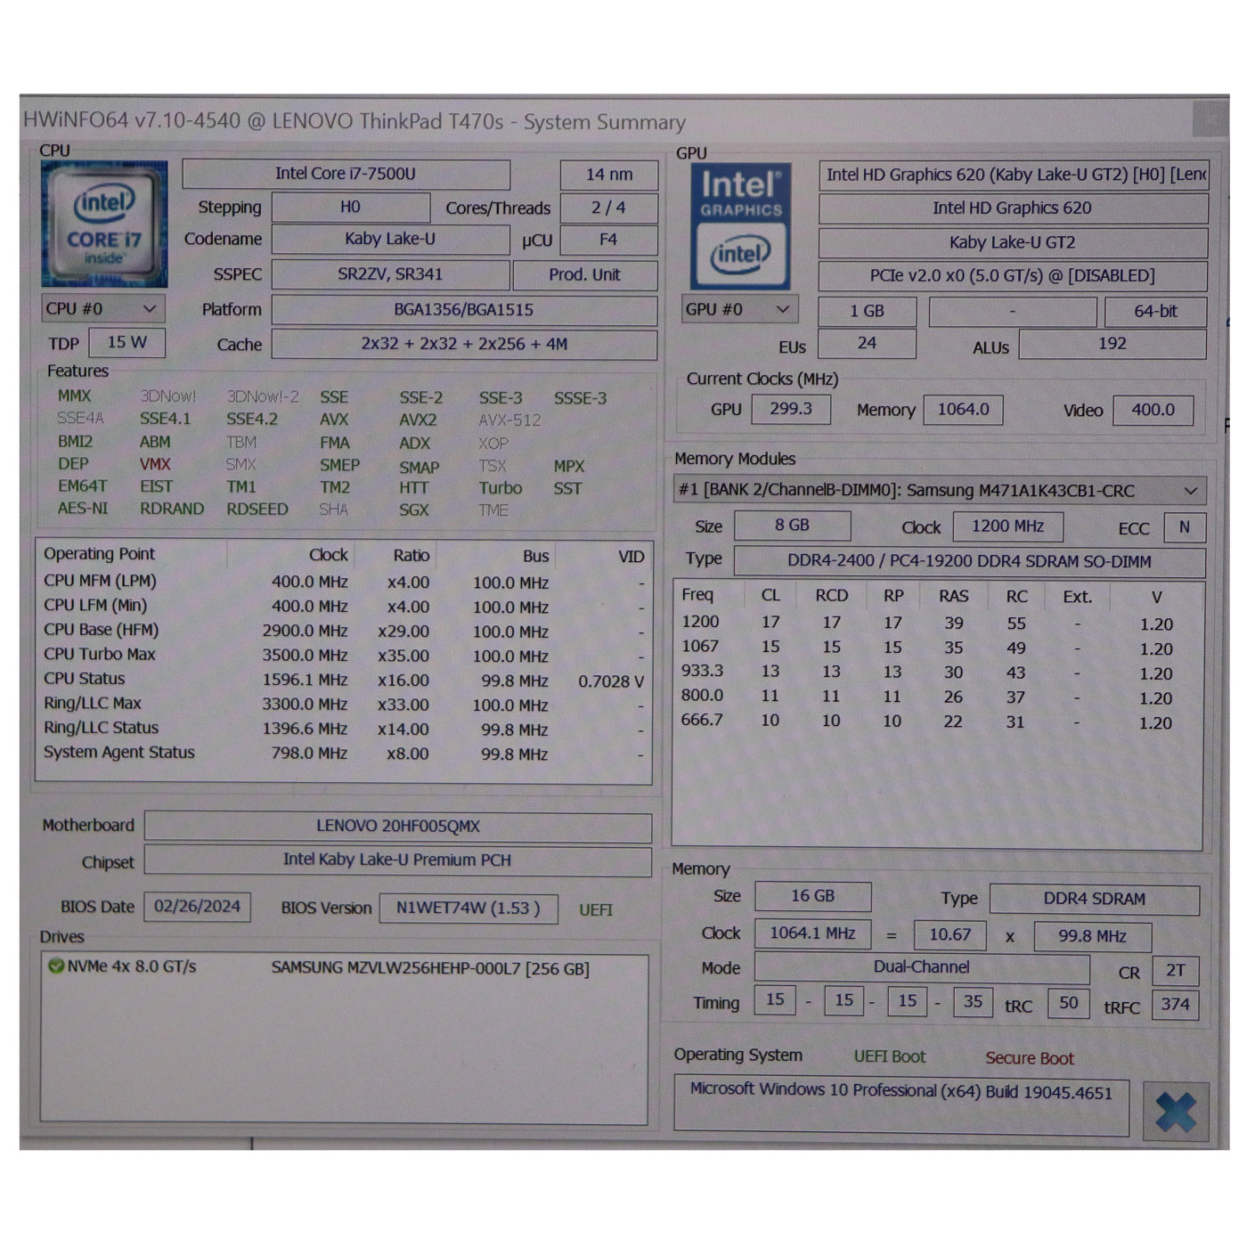
Task: Click the EUs value 24
Action: 867,344
